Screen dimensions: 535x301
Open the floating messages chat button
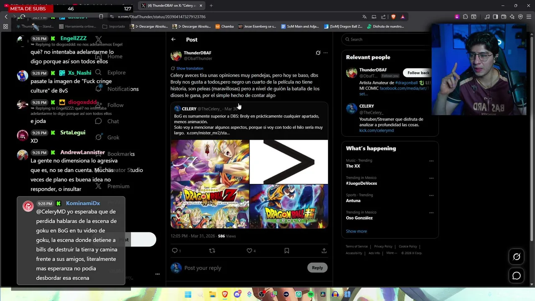(517, 275)
